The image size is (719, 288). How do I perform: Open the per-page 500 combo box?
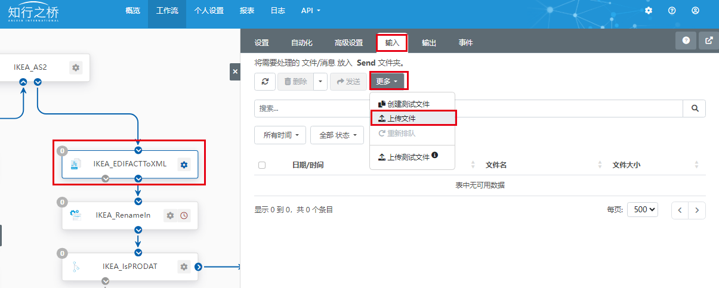tap(642, 210)
